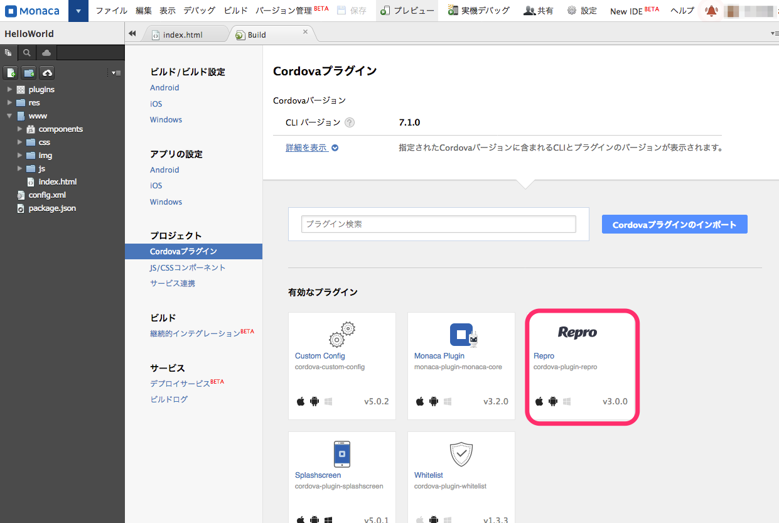The width and height of the screenshot is (779, 523).
Task: Expand the plugins folder
Action: tap(9, 89)
